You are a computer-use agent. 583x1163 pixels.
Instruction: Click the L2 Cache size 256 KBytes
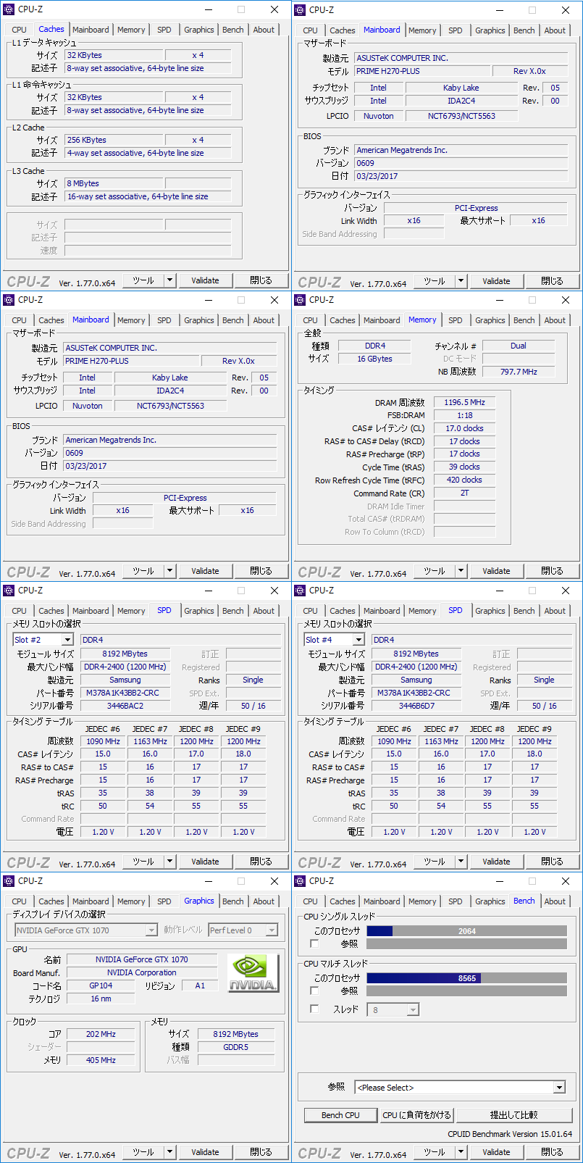coord(114,140)
